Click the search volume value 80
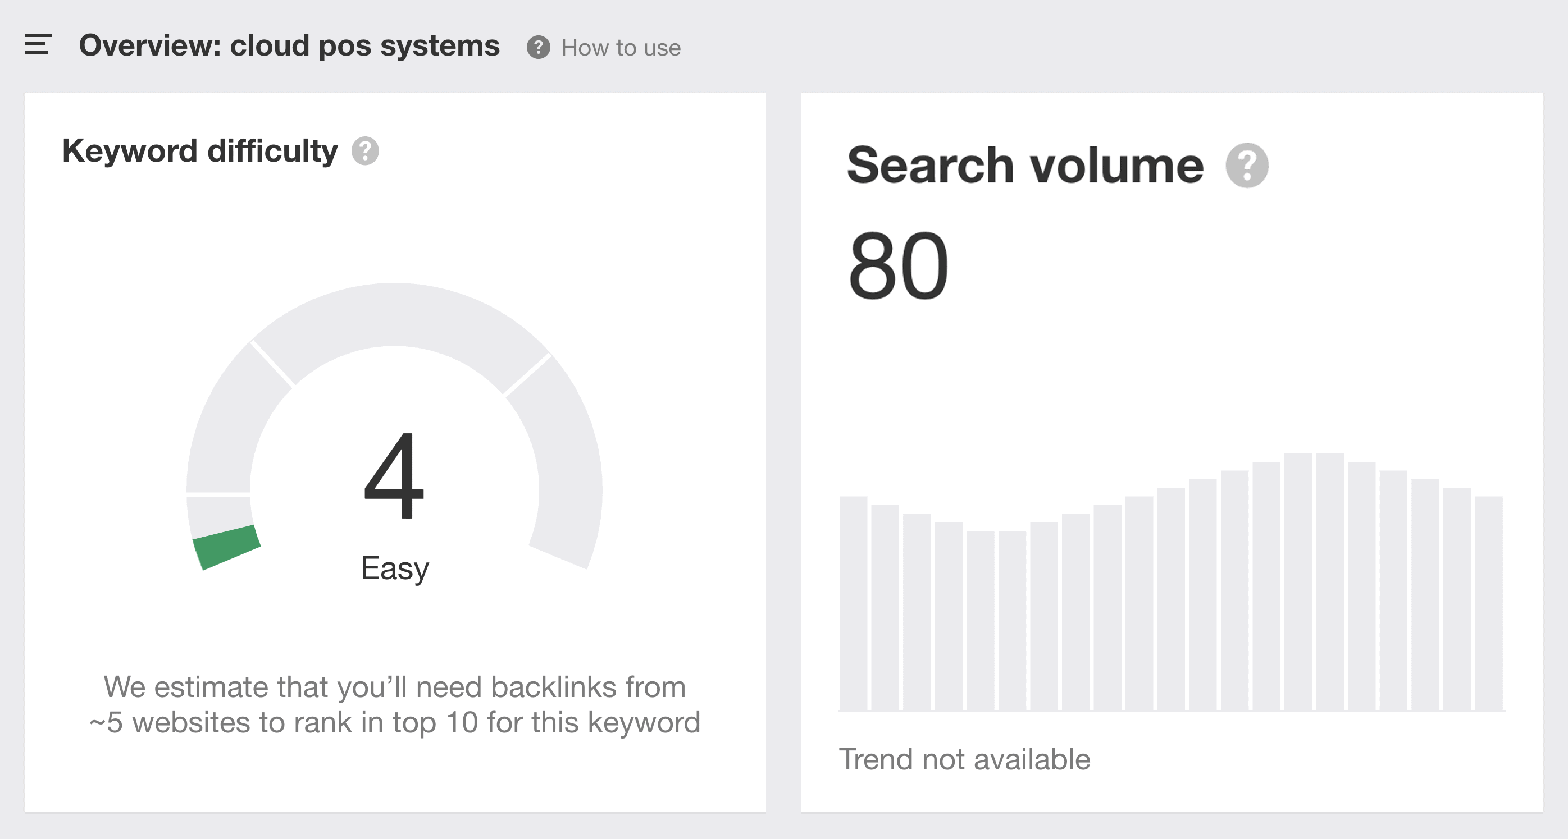 (x=898, y=265)
